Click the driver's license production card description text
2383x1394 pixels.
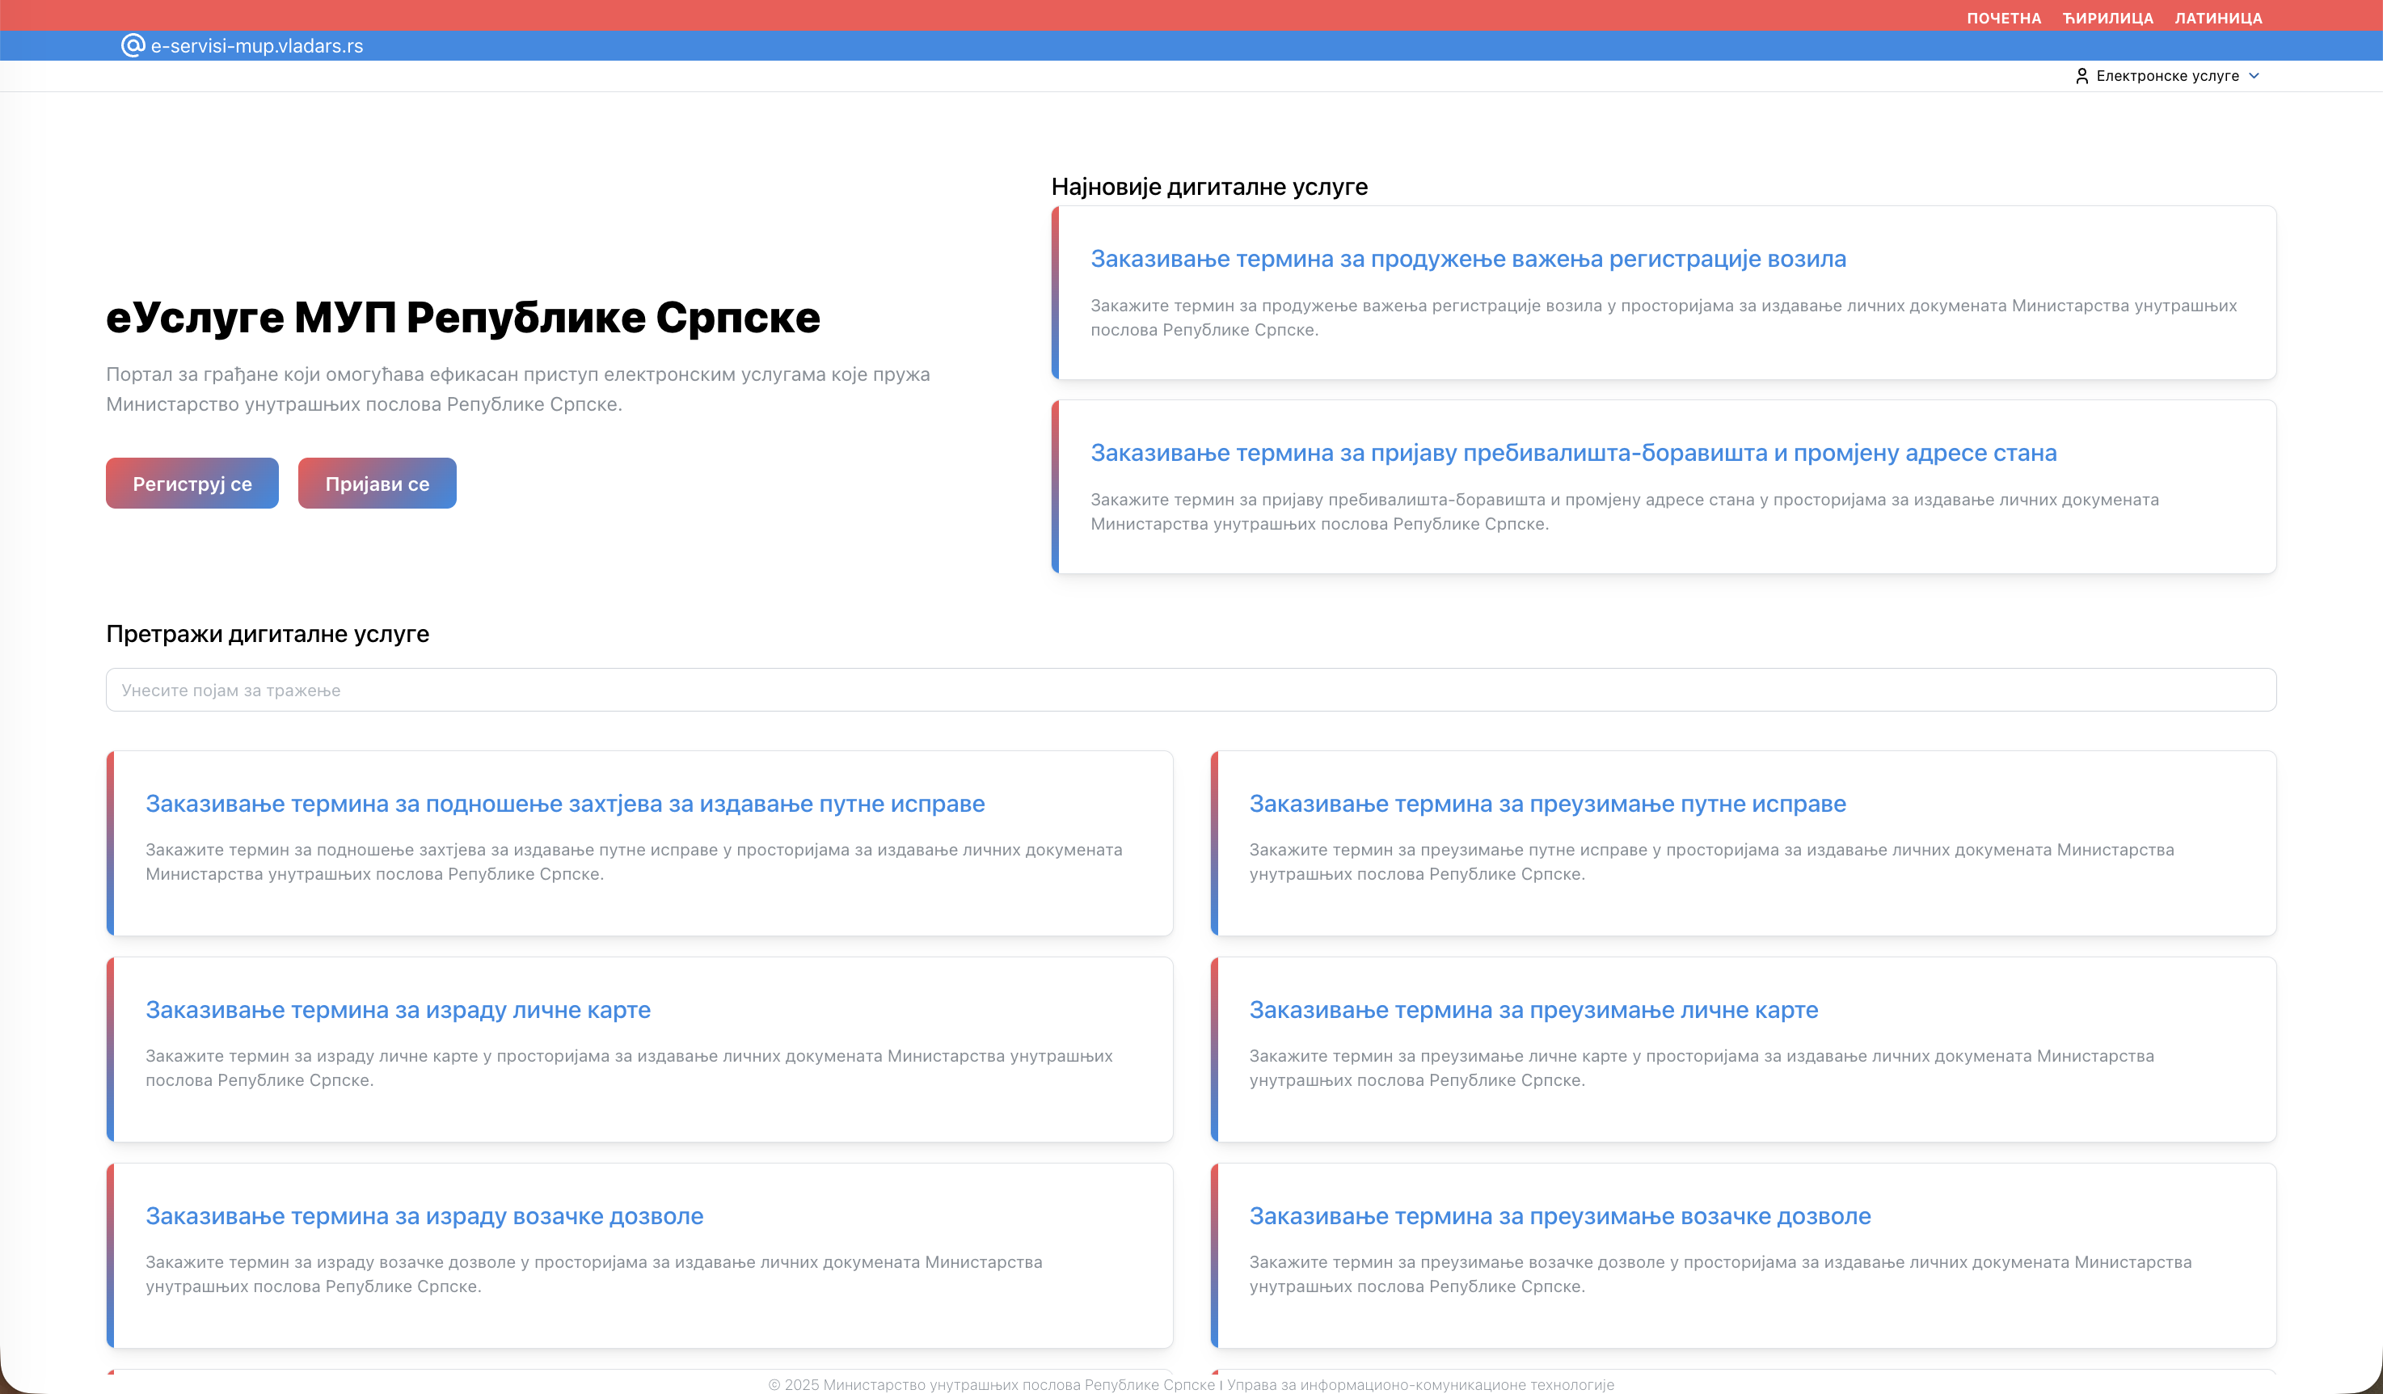point(594,1274)
